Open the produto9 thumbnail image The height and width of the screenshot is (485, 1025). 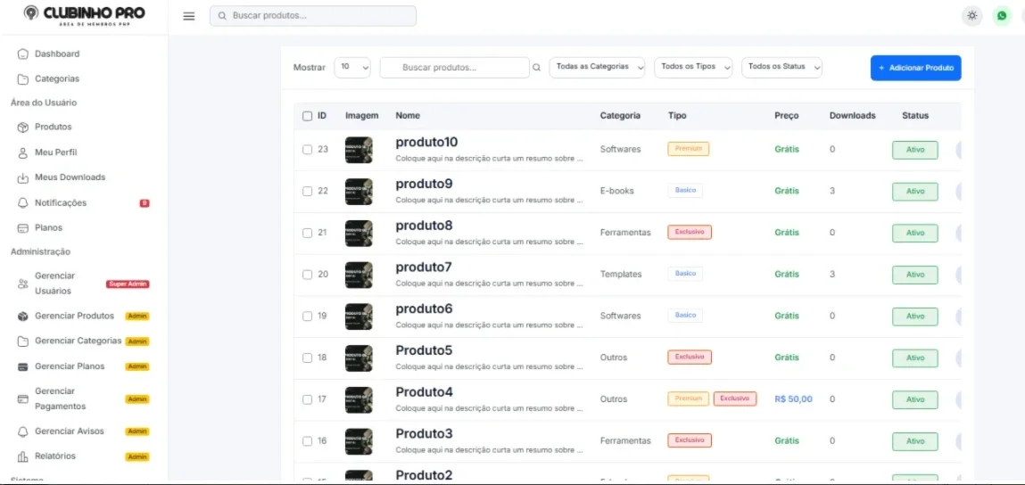pyautogui.click(x=359, y=192)
